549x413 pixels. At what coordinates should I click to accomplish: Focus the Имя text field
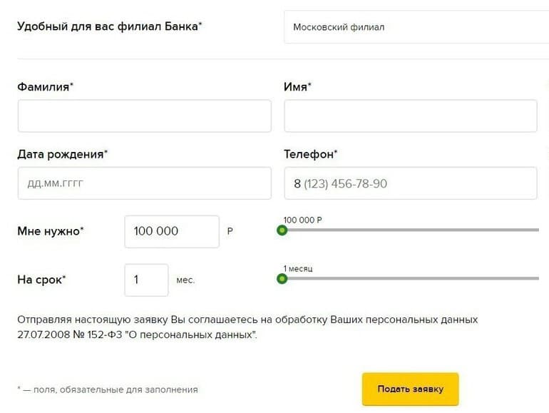[410, 116]
